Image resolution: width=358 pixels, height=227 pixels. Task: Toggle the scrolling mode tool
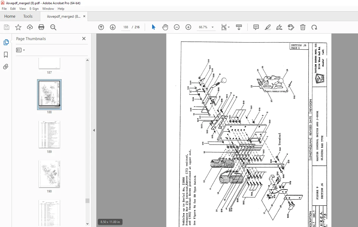pyautogui.click(x=239, y=27)
